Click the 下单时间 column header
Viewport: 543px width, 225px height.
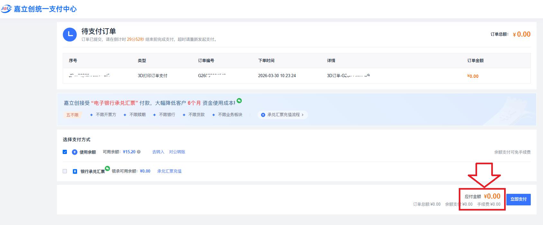coord(266,60)
